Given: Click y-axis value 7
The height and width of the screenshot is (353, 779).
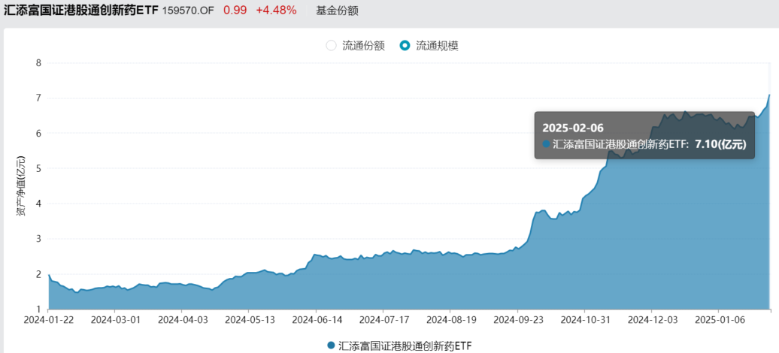Looking at the screenshot, I should pos(38,98).
